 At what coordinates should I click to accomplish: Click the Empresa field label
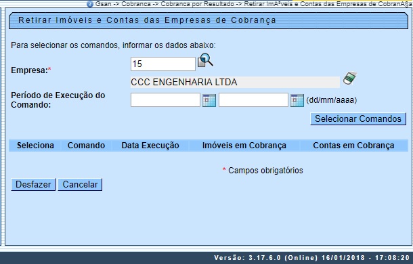tap(31, 70)
